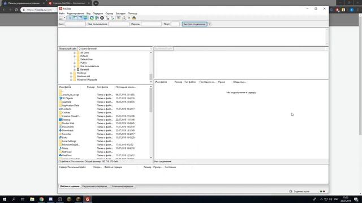Switch to the Успешные передачи tab

tap(122, 187)
